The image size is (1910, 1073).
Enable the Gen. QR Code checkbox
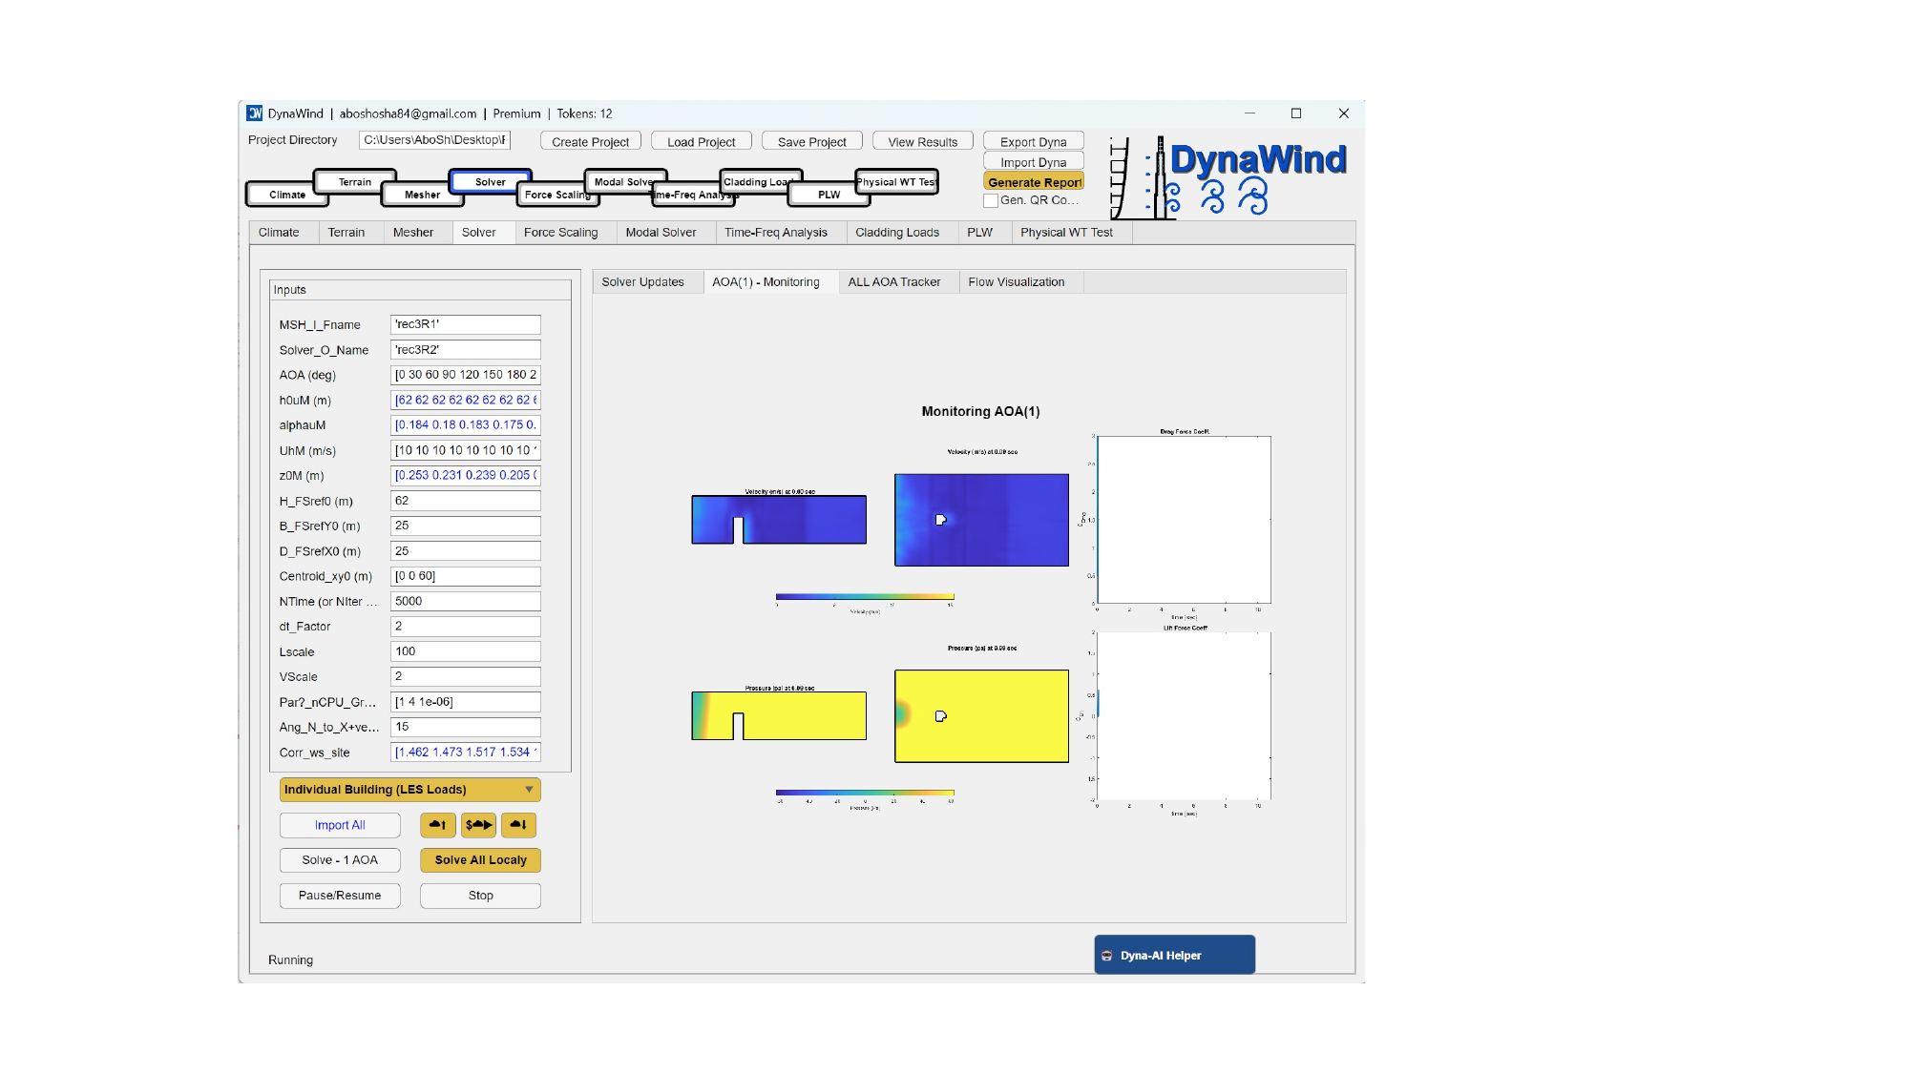(991, 200)
